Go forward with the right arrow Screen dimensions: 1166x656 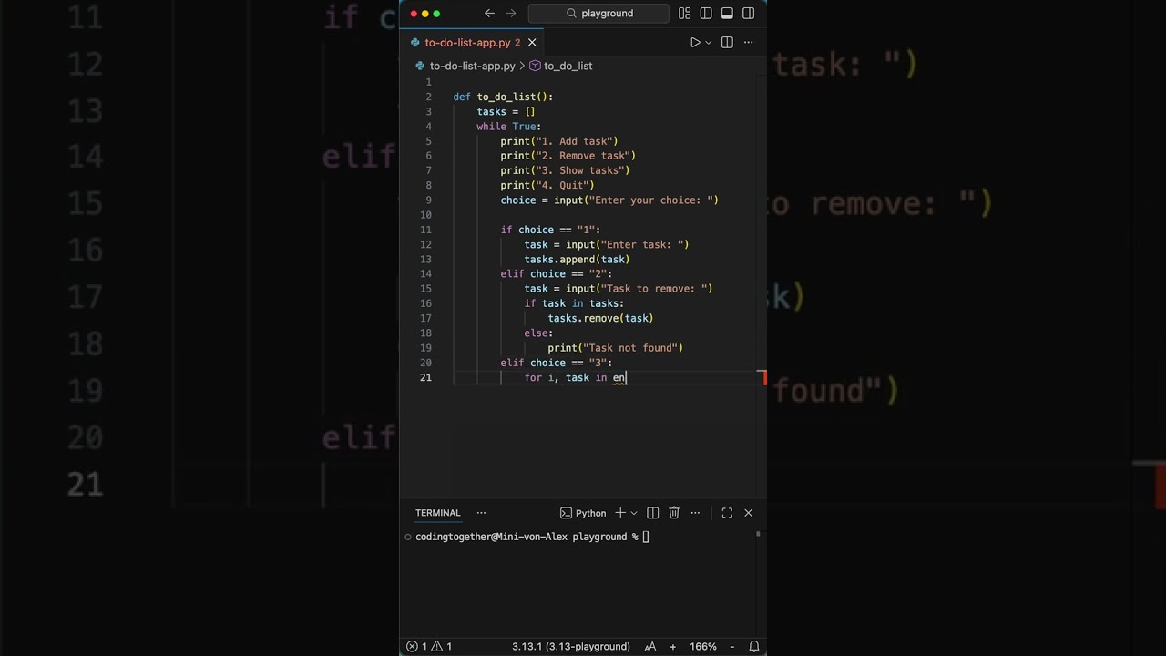point(511,14)
